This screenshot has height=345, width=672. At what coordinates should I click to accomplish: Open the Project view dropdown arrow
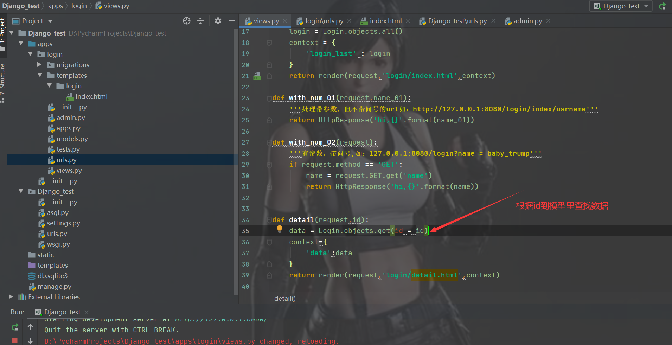pos(50,21)
